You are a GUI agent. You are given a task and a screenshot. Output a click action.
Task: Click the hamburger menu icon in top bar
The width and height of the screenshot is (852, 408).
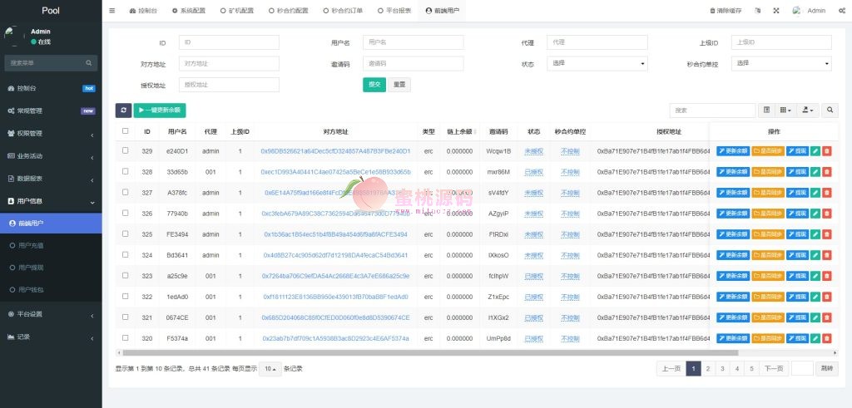pyautogui.click(x=112, y=11)
